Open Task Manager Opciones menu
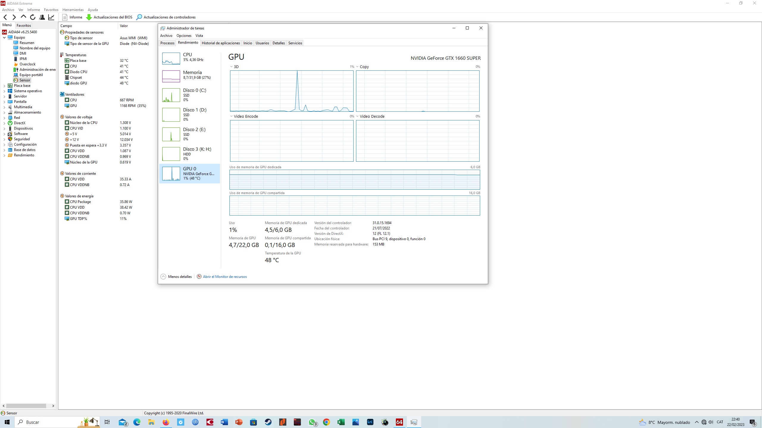The height and width of the screenshot is (428, 762). point(184,36)
